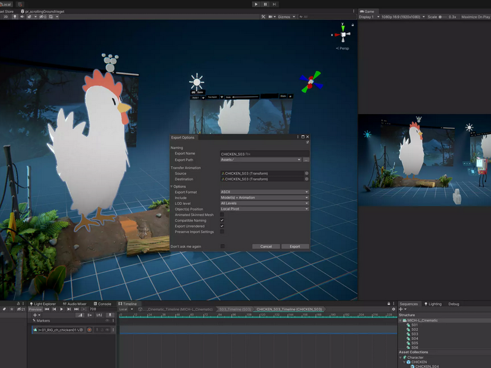This screenshot has height=368, width=491.
Task: Click the Game view Scale slider
Action: (x=443, y=17)
